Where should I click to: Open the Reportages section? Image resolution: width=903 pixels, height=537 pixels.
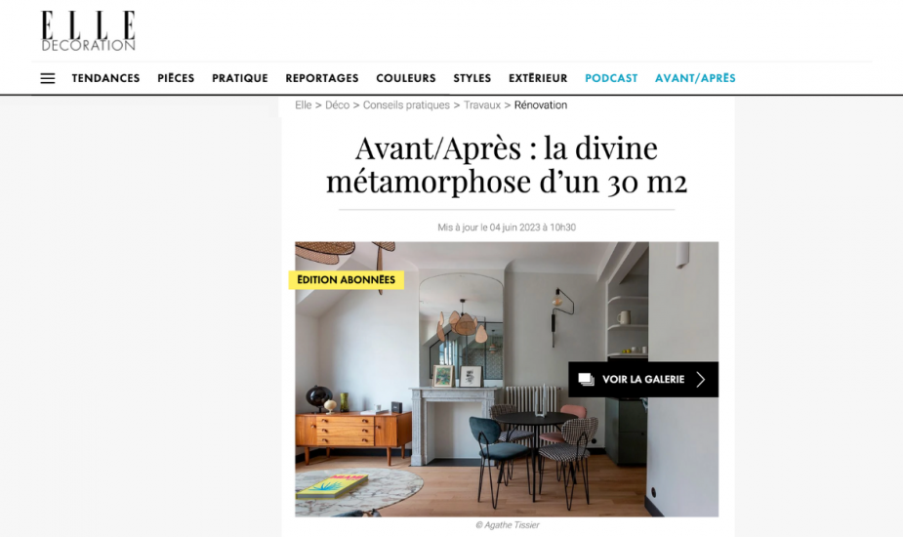point(322,78)
